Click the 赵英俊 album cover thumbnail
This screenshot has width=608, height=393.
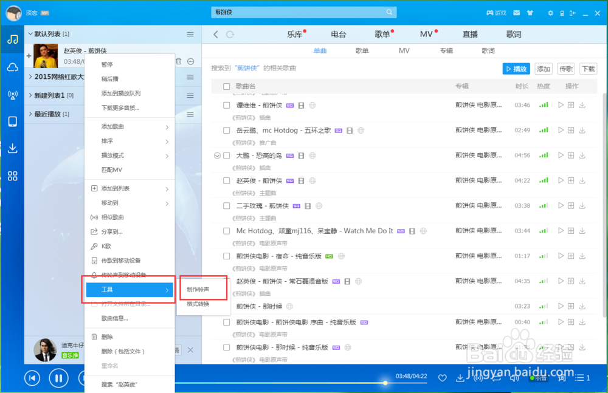point(46,56)
